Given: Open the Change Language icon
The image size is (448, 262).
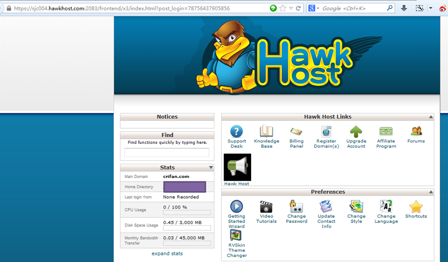Looking at the screenshot, I should click(386, 206).
